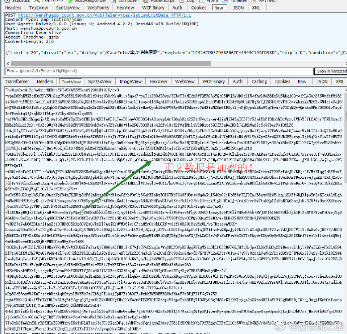Click the Find search box
Image resolution: width=347 pixels, height=334 pixels.
click(159, 71)
